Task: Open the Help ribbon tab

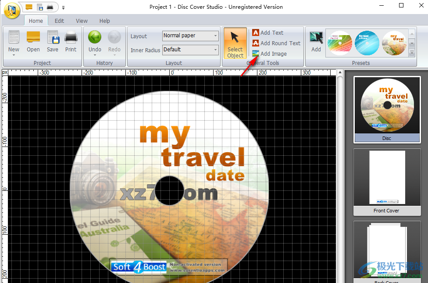Action: (x=104, y=21)
